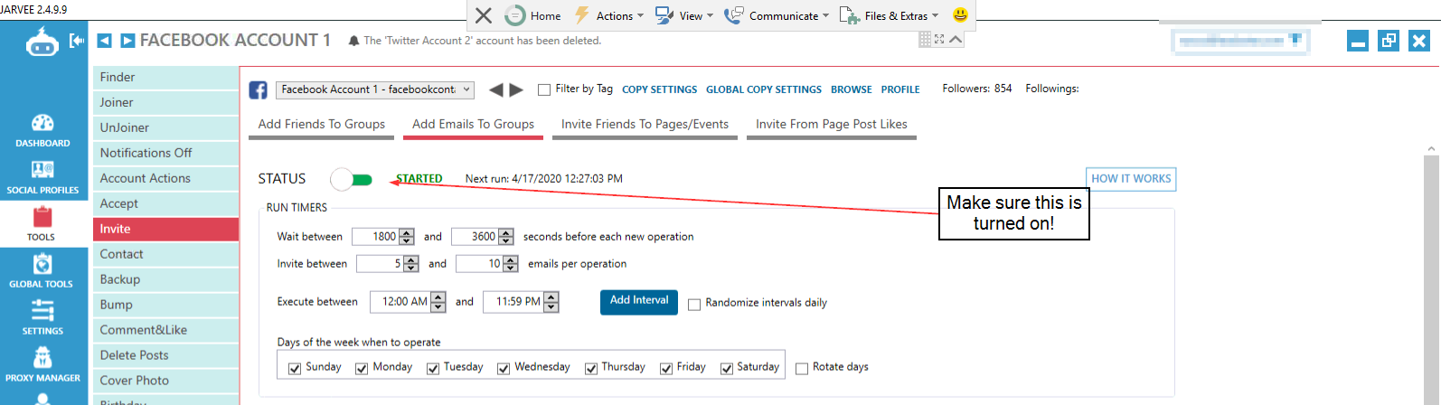The image size is (1441, 405).
Task: Open Communicate dropdown menu
Action: point(777,15)
